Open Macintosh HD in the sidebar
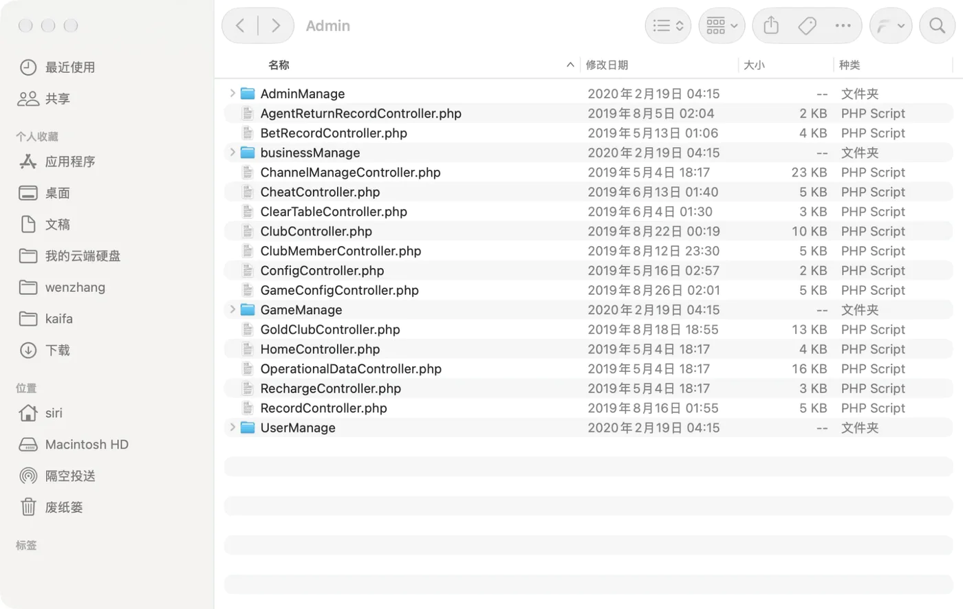963x609 pixels. pyautogui.click(x=74, y=445)
